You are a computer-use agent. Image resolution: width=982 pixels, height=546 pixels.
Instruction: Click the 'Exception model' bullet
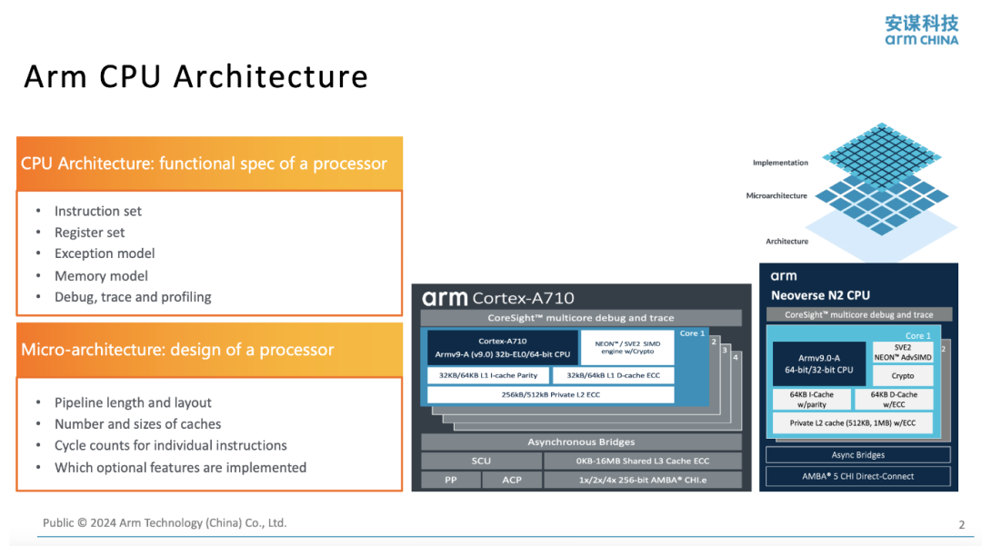105,253
